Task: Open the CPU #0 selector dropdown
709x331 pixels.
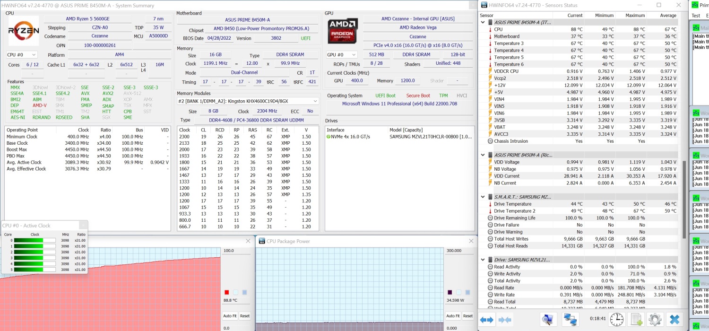Action: pyautogui.click(x=22, y=55)
